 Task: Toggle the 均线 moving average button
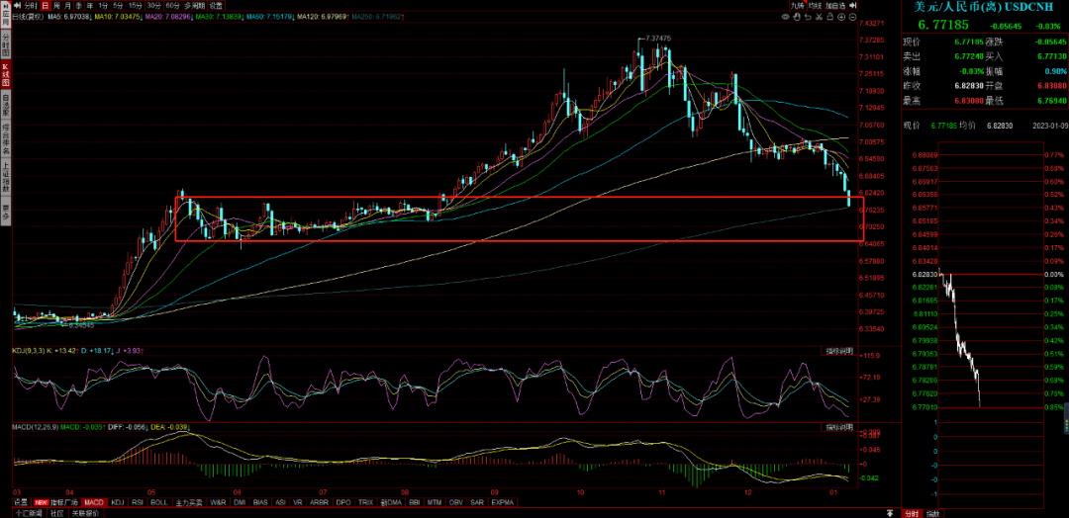(816, 6)
